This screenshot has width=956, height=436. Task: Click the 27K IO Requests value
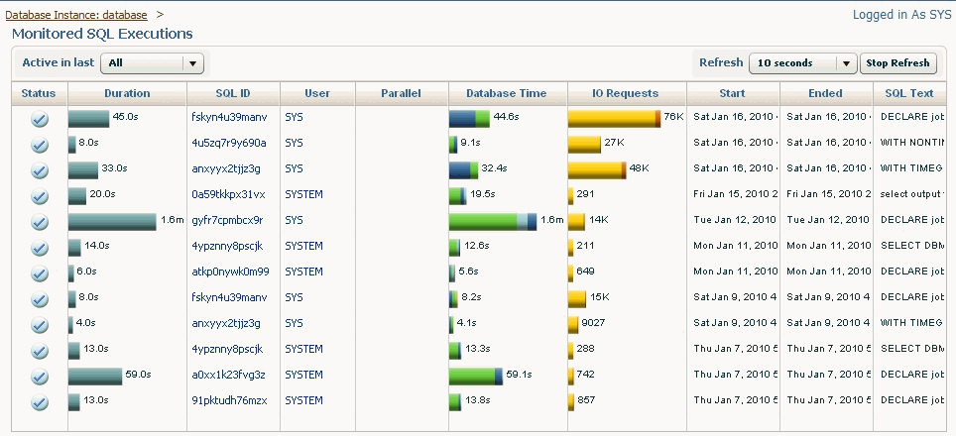[x=613, y=143]
